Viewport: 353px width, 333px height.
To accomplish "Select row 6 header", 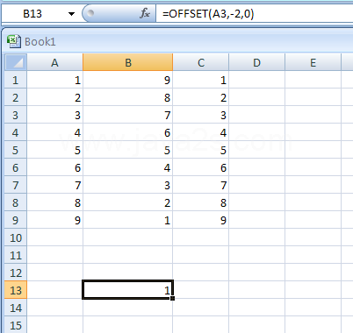I will pyautogui.click(x=16, y=167).
